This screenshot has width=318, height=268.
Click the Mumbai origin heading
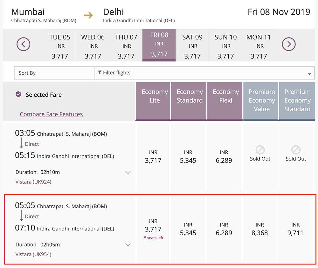coord(28,12)
